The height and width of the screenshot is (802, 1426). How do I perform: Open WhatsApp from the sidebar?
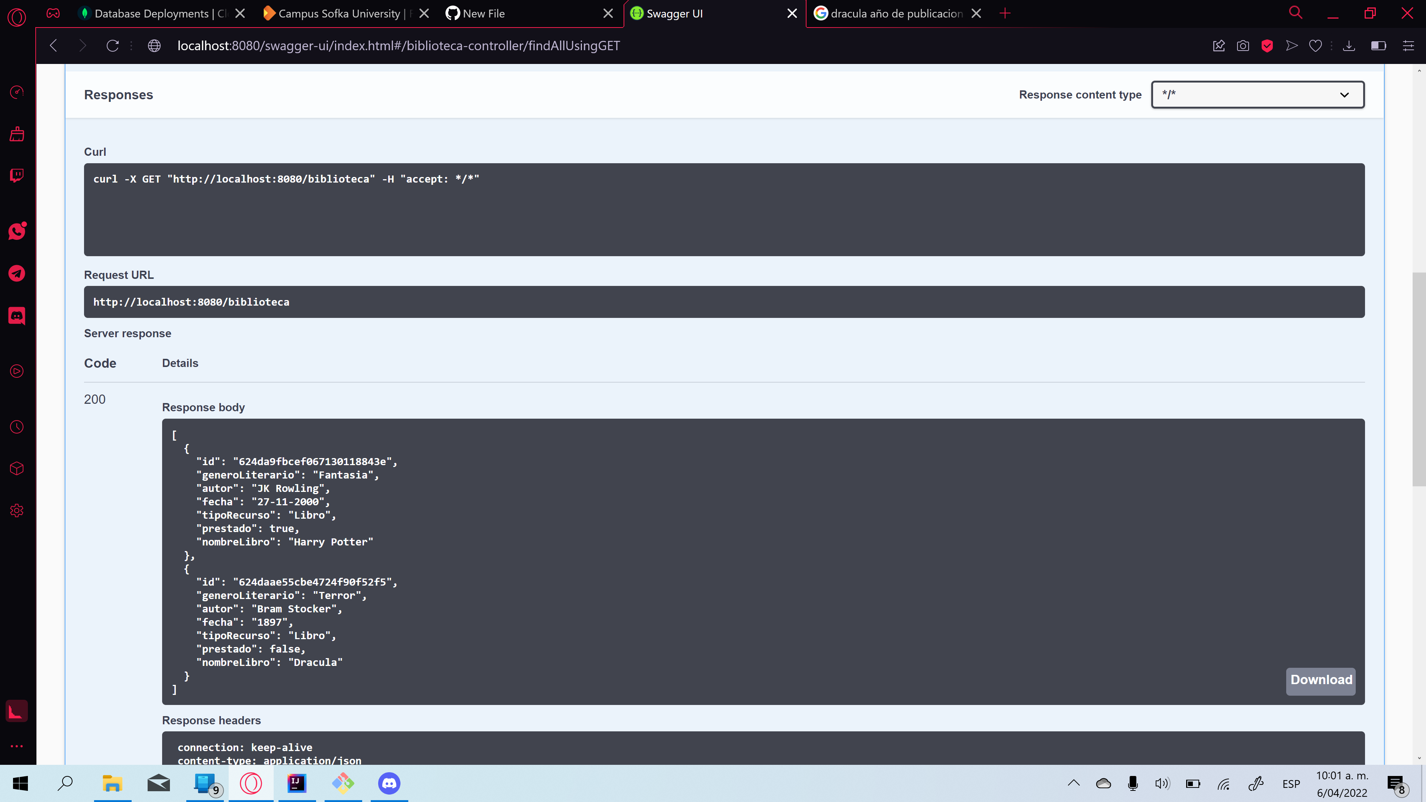[17, 231]
